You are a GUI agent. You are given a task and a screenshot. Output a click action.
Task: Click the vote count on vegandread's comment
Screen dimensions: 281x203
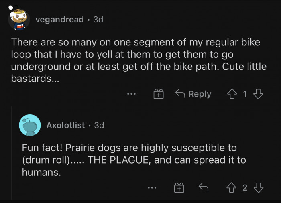[x=245, y=94]
